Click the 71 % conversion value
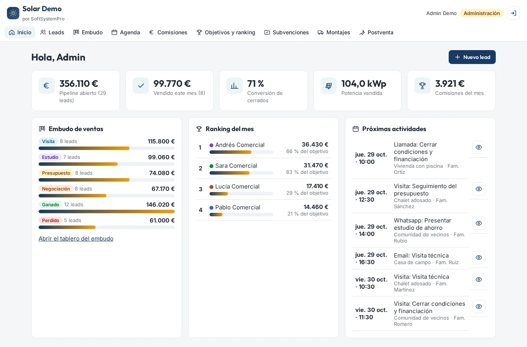This screenshot has height=347, width=527. [256, 84]
